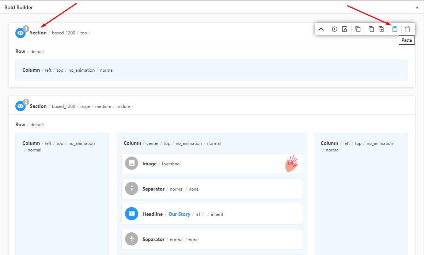
Task: Select the Section 'boxed_1200 / large' header label
Action: point(82,106)
